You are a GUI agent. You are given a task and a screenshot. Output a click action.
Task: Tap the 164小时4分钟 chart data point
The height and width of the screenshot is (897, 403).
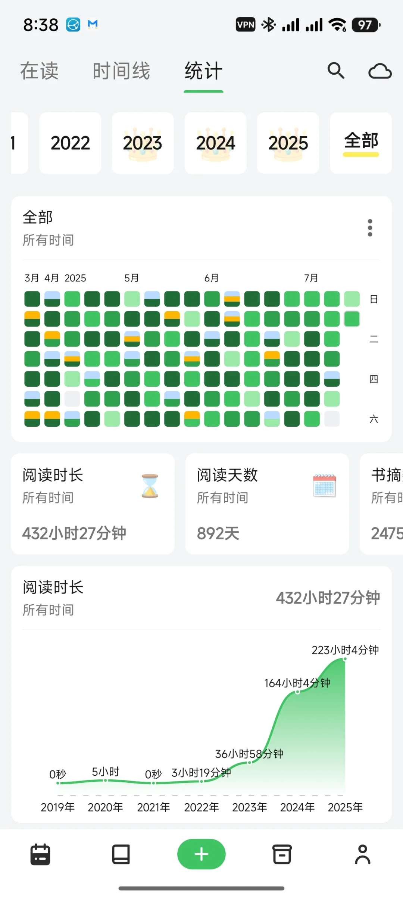tap(297, 692)
